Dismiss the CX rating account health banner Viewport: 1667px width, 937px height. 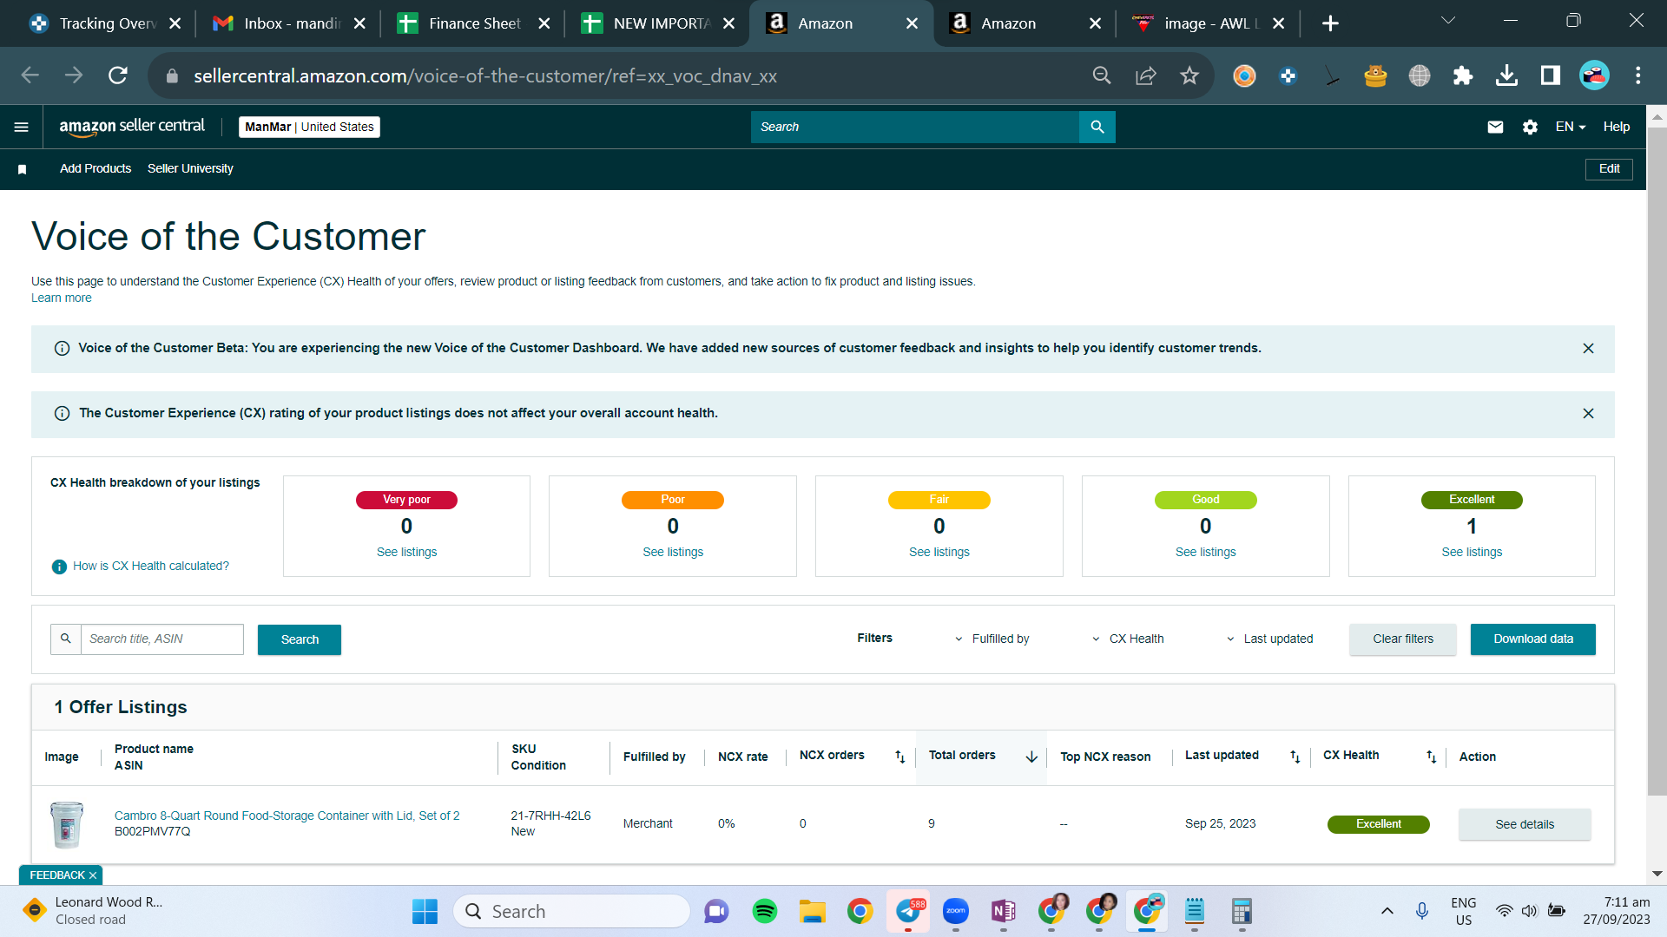point(1588,414)
